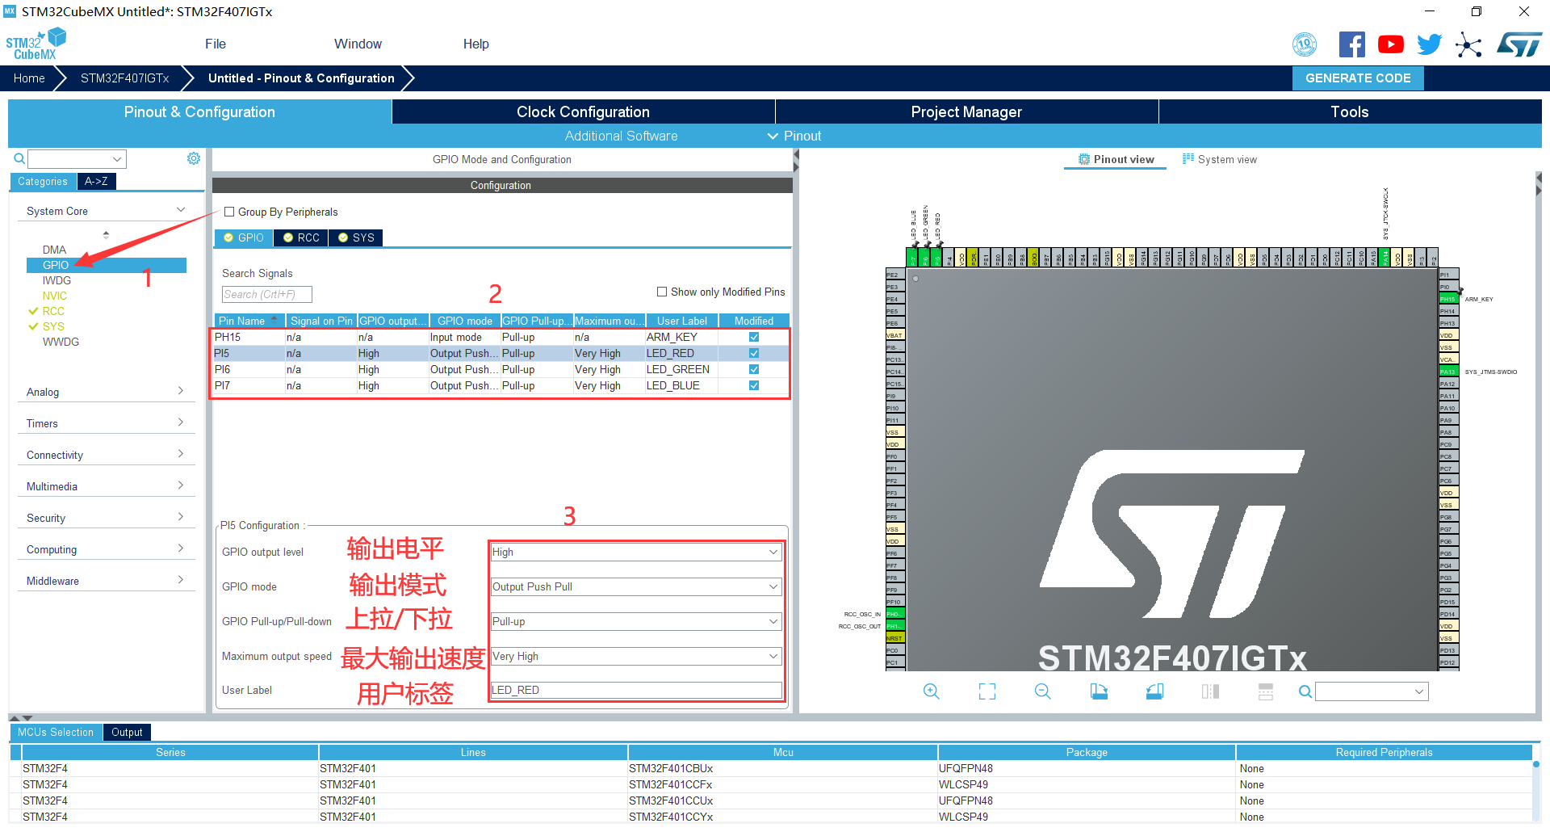Switch to the Clock Configuration tab
This screenshot has width=1550, height=832.
(583, 112)
